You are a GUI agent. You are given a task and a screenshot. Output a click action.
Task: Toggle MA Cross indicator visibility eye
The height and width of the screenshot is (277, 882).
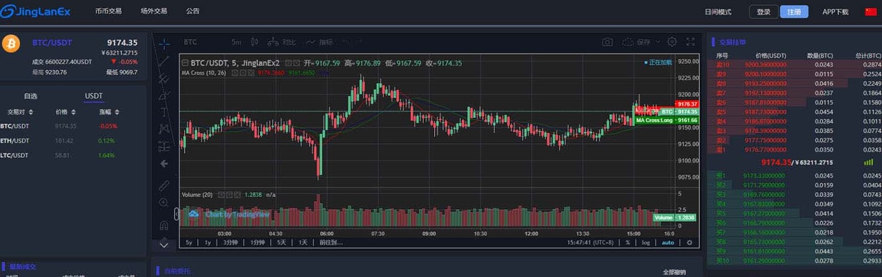234,73
